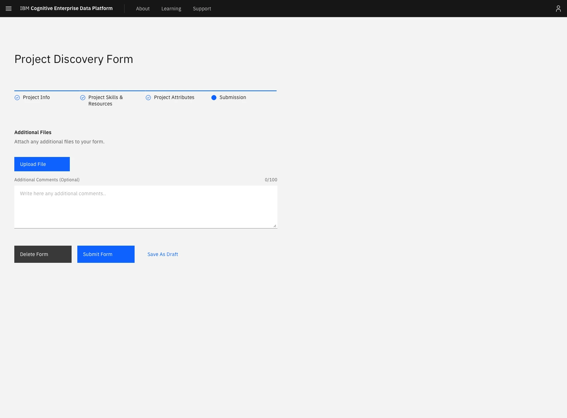The image size is (567, 418).
Task: Select the Submission step label
Action: click(233, 97)
